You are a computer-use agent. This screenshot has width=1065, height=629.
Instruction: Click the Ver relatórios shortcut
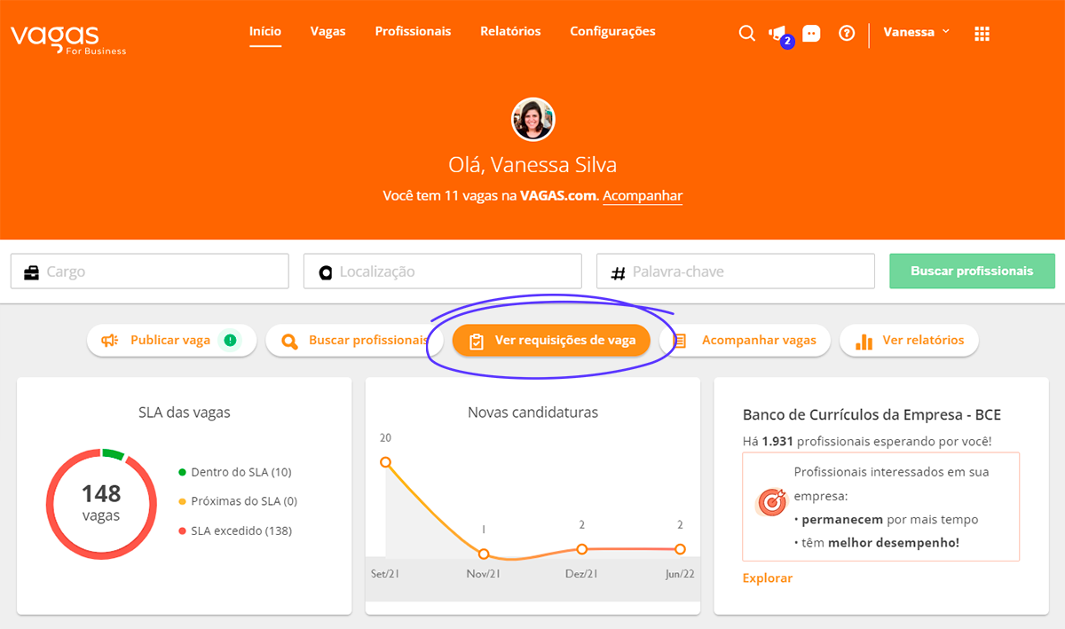coord(909,340)
